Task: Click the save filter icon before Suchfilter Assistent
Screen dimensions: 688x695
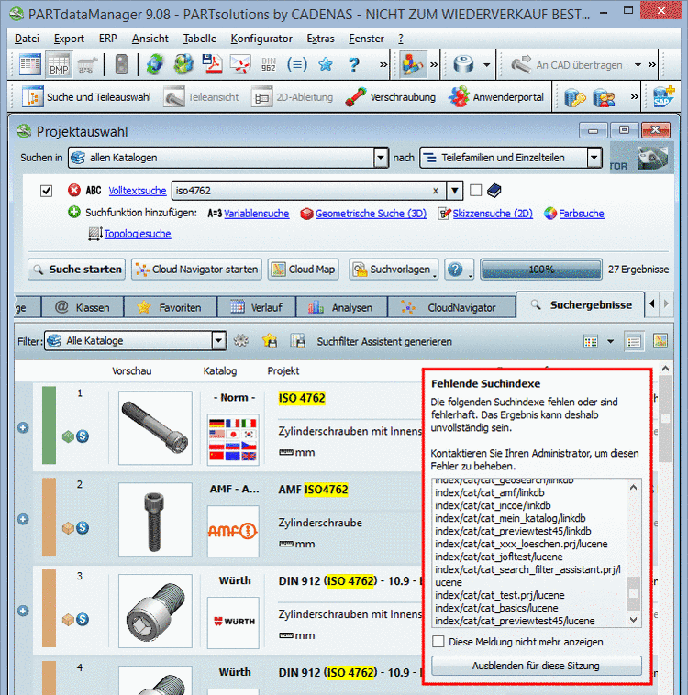Action: pos(297,340)
